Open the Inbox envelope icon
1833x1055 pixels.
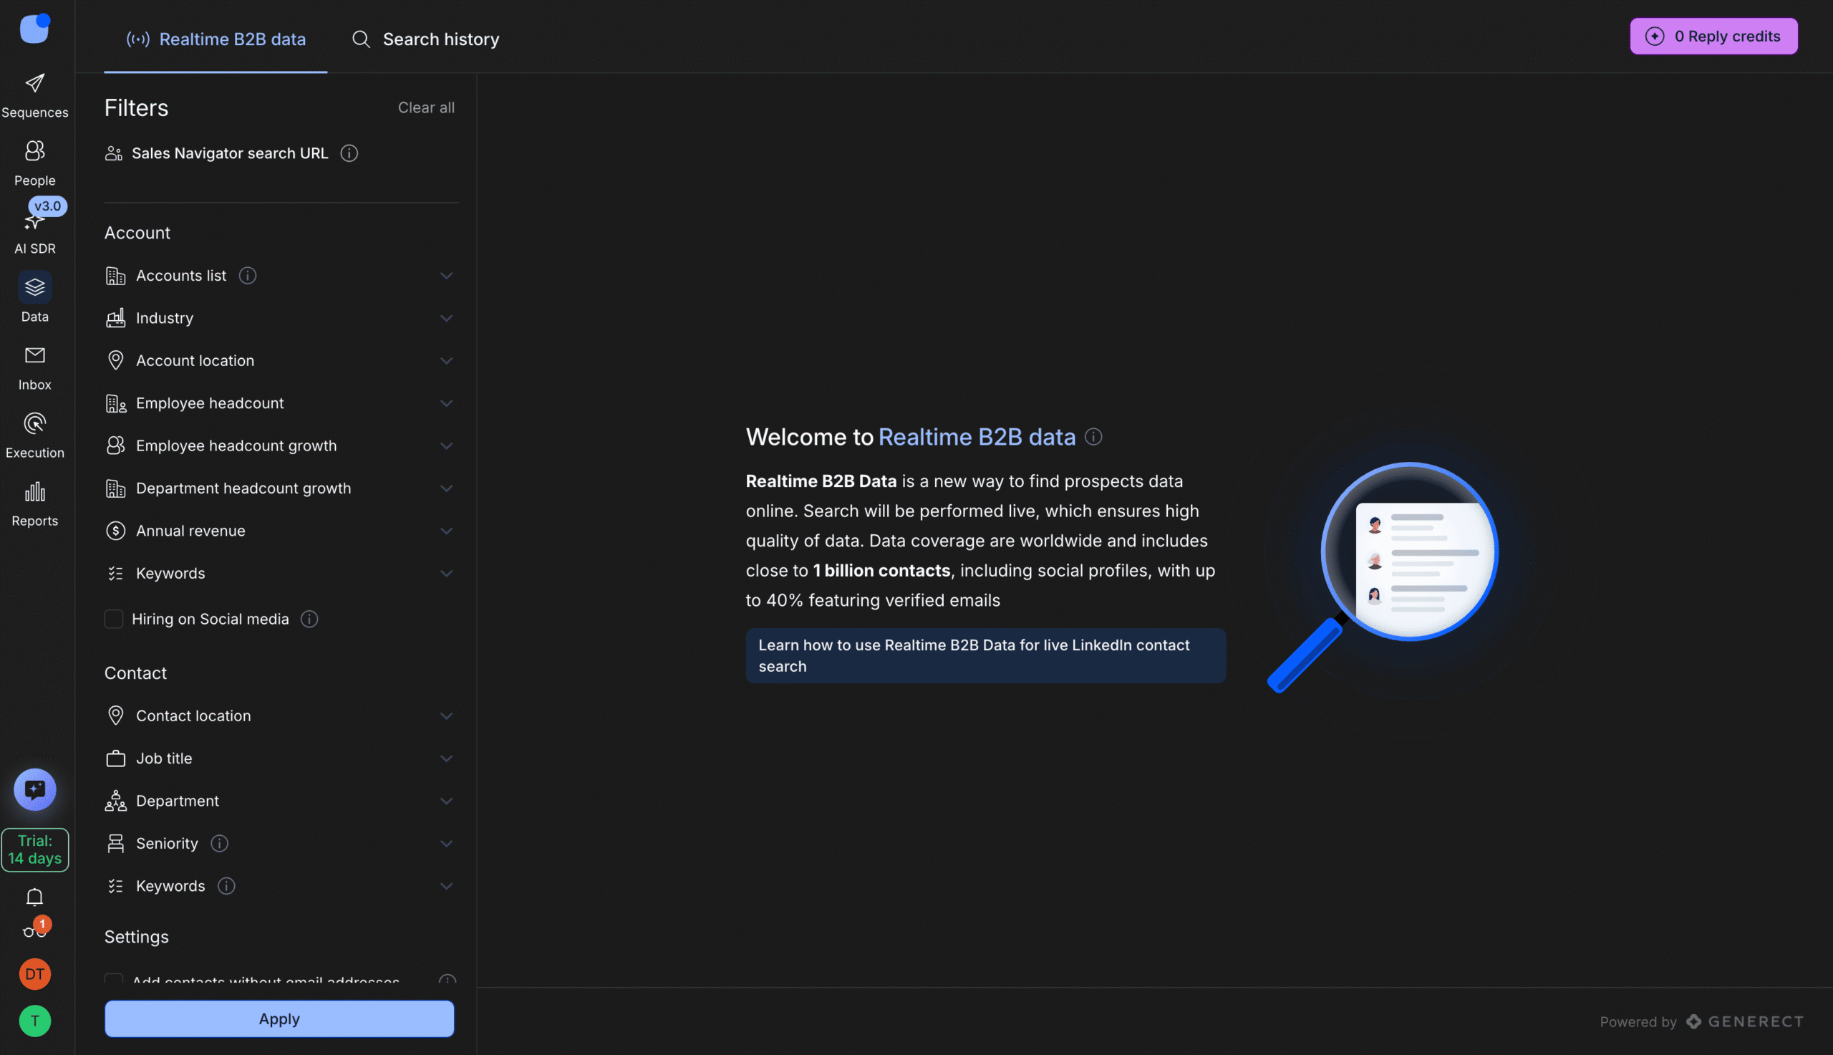(35, 355)
